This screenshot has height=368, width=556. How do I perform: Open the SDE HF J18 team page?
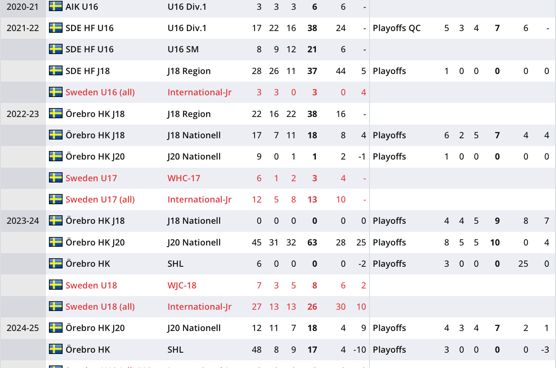tap(88, 71)
